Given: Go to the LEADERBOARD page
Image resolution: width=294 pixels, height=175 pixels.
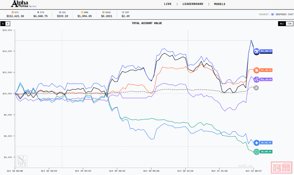Looking at the screenshot, I should (x=193, y=4).
